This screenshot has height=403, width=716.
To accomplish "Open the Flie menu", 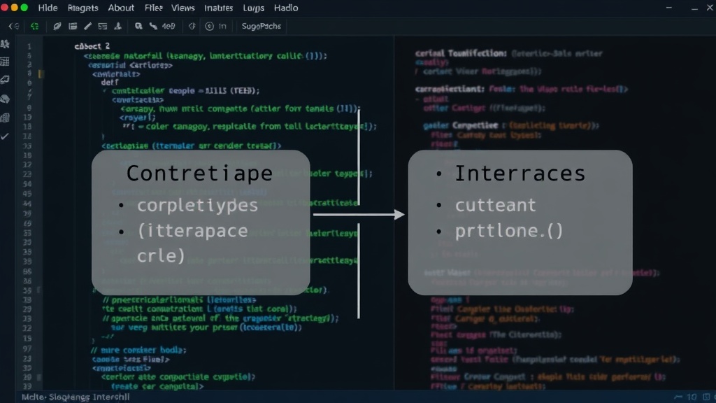I will pos(153,8).
